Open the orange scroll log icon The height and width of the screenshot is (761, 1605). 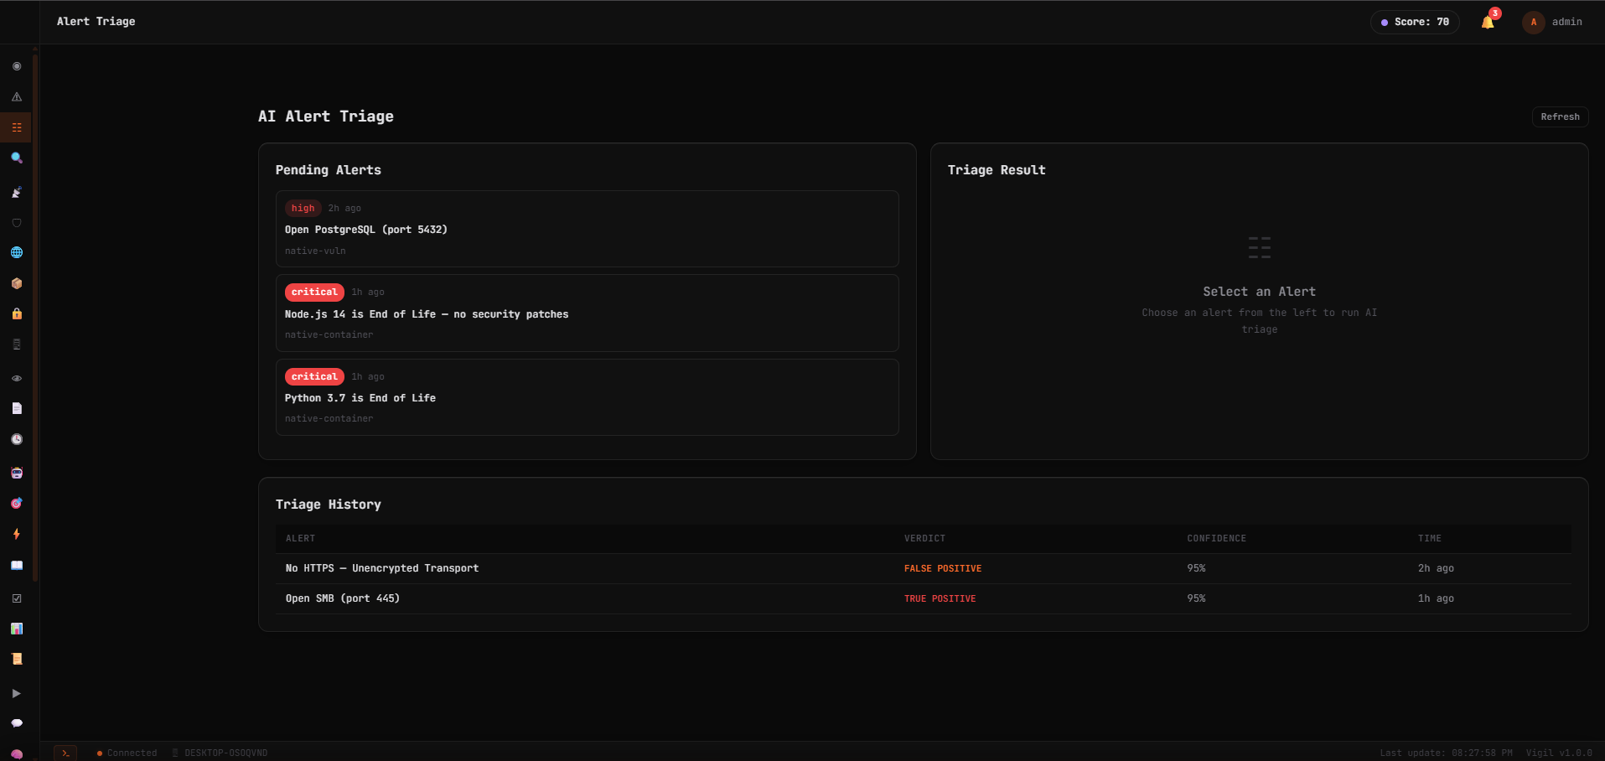[16, 659]
